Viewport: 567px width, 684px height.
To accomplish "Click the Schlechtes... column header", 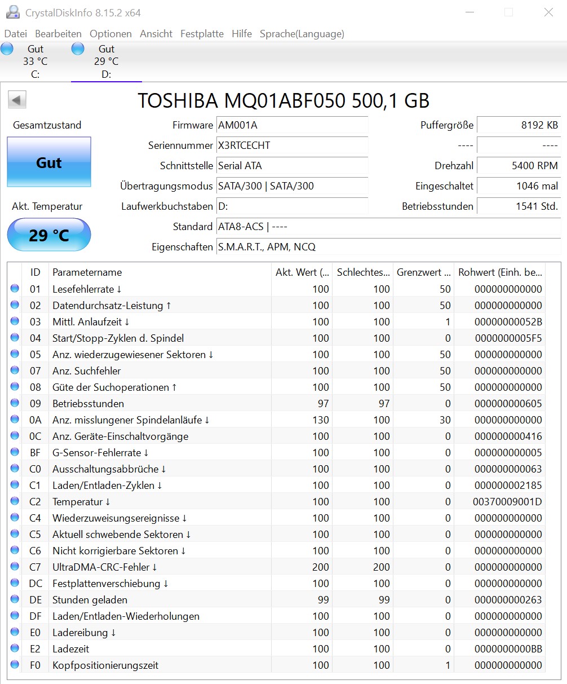I will tap(363, 272).
